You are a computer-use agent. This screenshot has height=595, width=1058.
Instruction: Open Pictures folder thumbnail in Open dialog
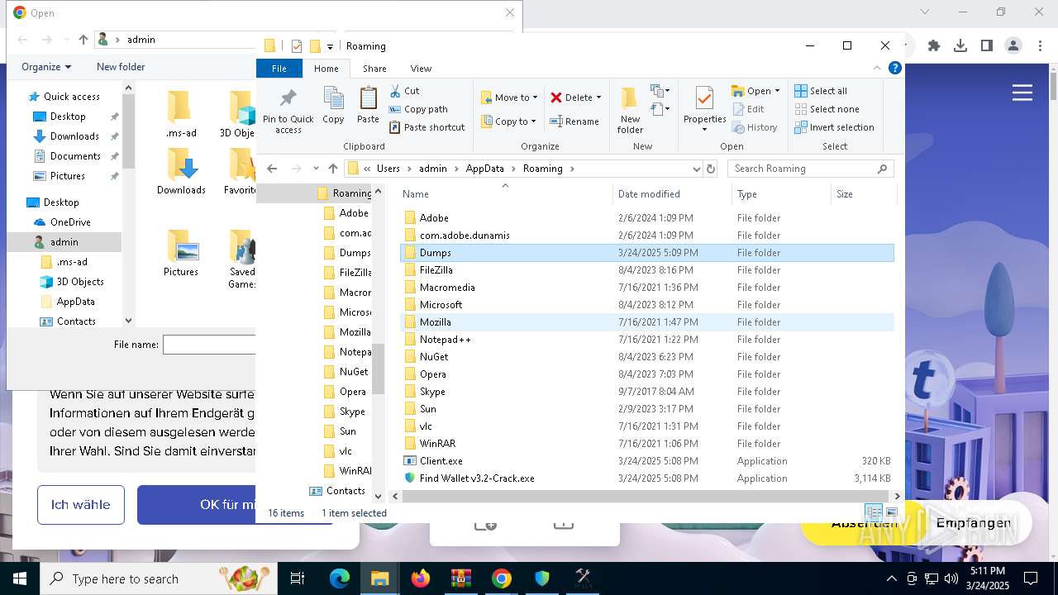tap(181, 253)
